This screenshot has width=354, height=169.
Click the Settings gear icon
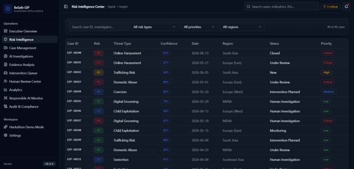[6, 135]
